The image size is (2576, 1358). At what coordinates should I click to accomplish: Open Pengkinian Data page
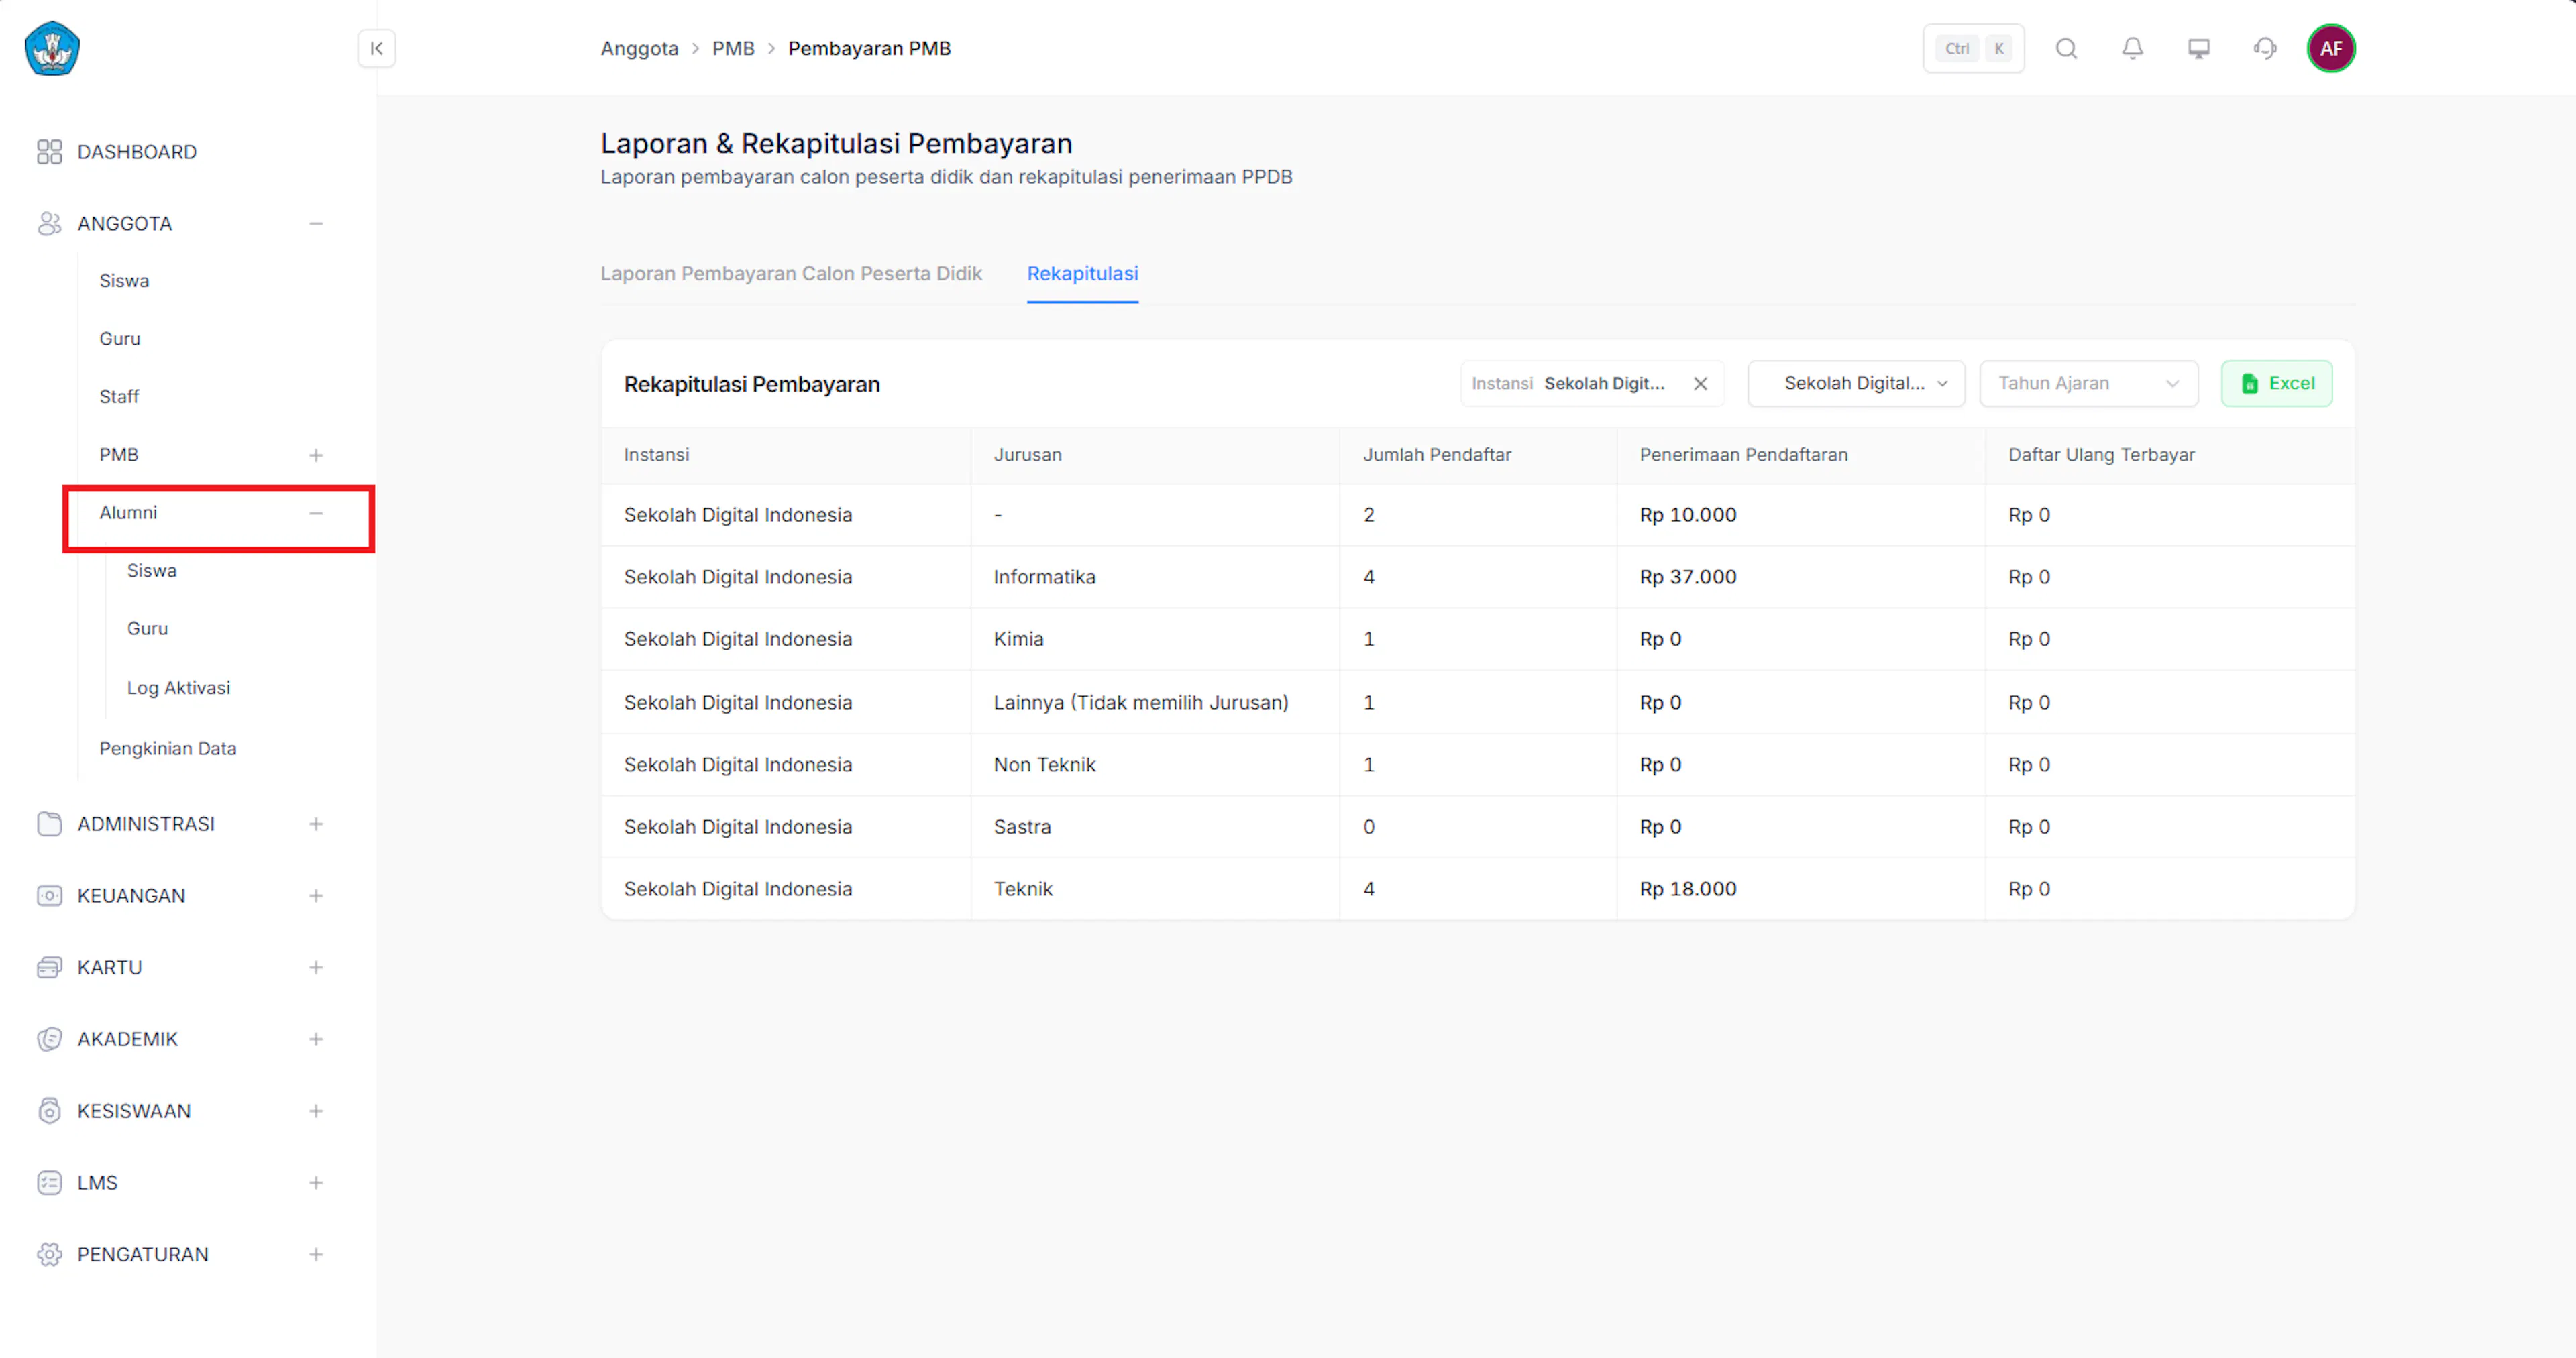168,748
